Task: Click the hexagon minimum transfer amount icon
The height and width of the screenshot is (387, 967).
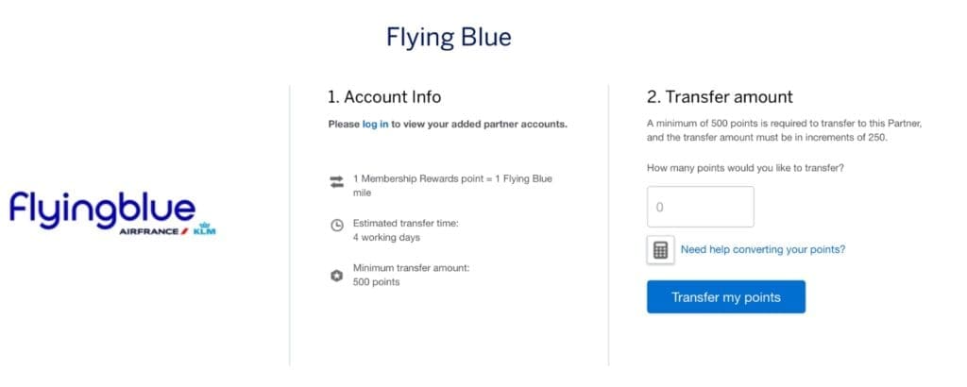Action: [336, 275]
